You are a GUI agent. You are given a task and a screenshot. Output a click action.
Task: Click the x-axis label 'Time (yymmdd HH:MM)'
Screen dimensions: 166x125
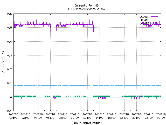click(87, 123)
